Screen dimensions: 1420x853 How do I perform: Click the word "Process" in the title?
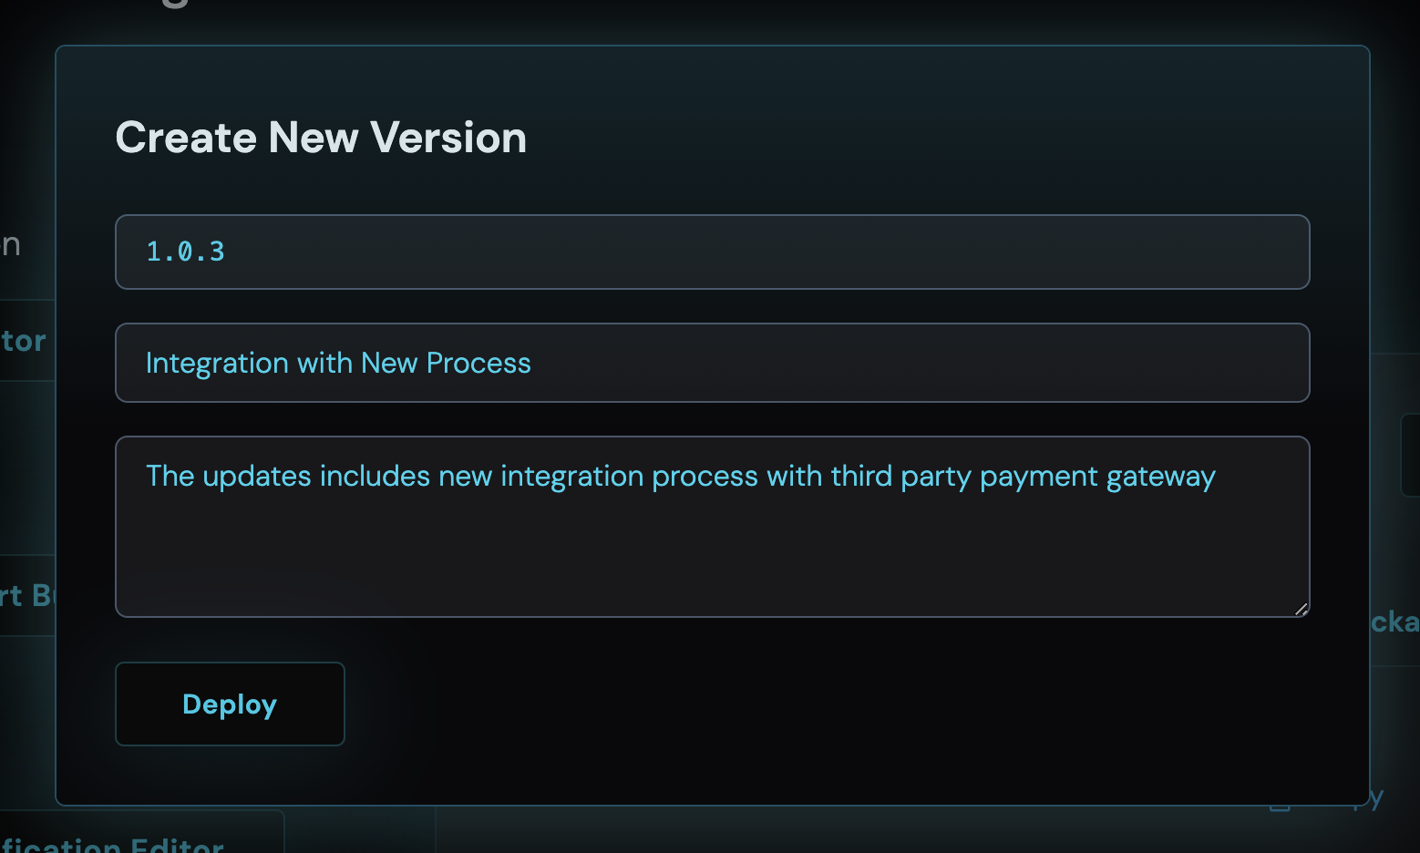(x=478, y=363)
